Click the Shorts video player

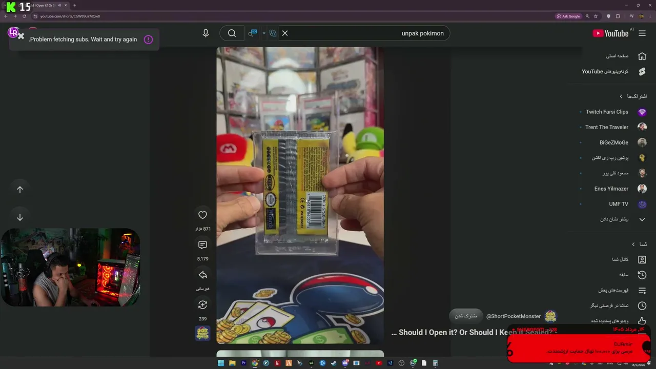click(x=300, y=195)
